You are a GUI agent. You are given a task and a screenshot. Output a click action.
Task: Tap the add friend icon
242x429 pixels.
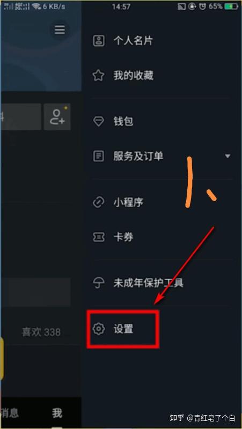click(x=57, y=117)
